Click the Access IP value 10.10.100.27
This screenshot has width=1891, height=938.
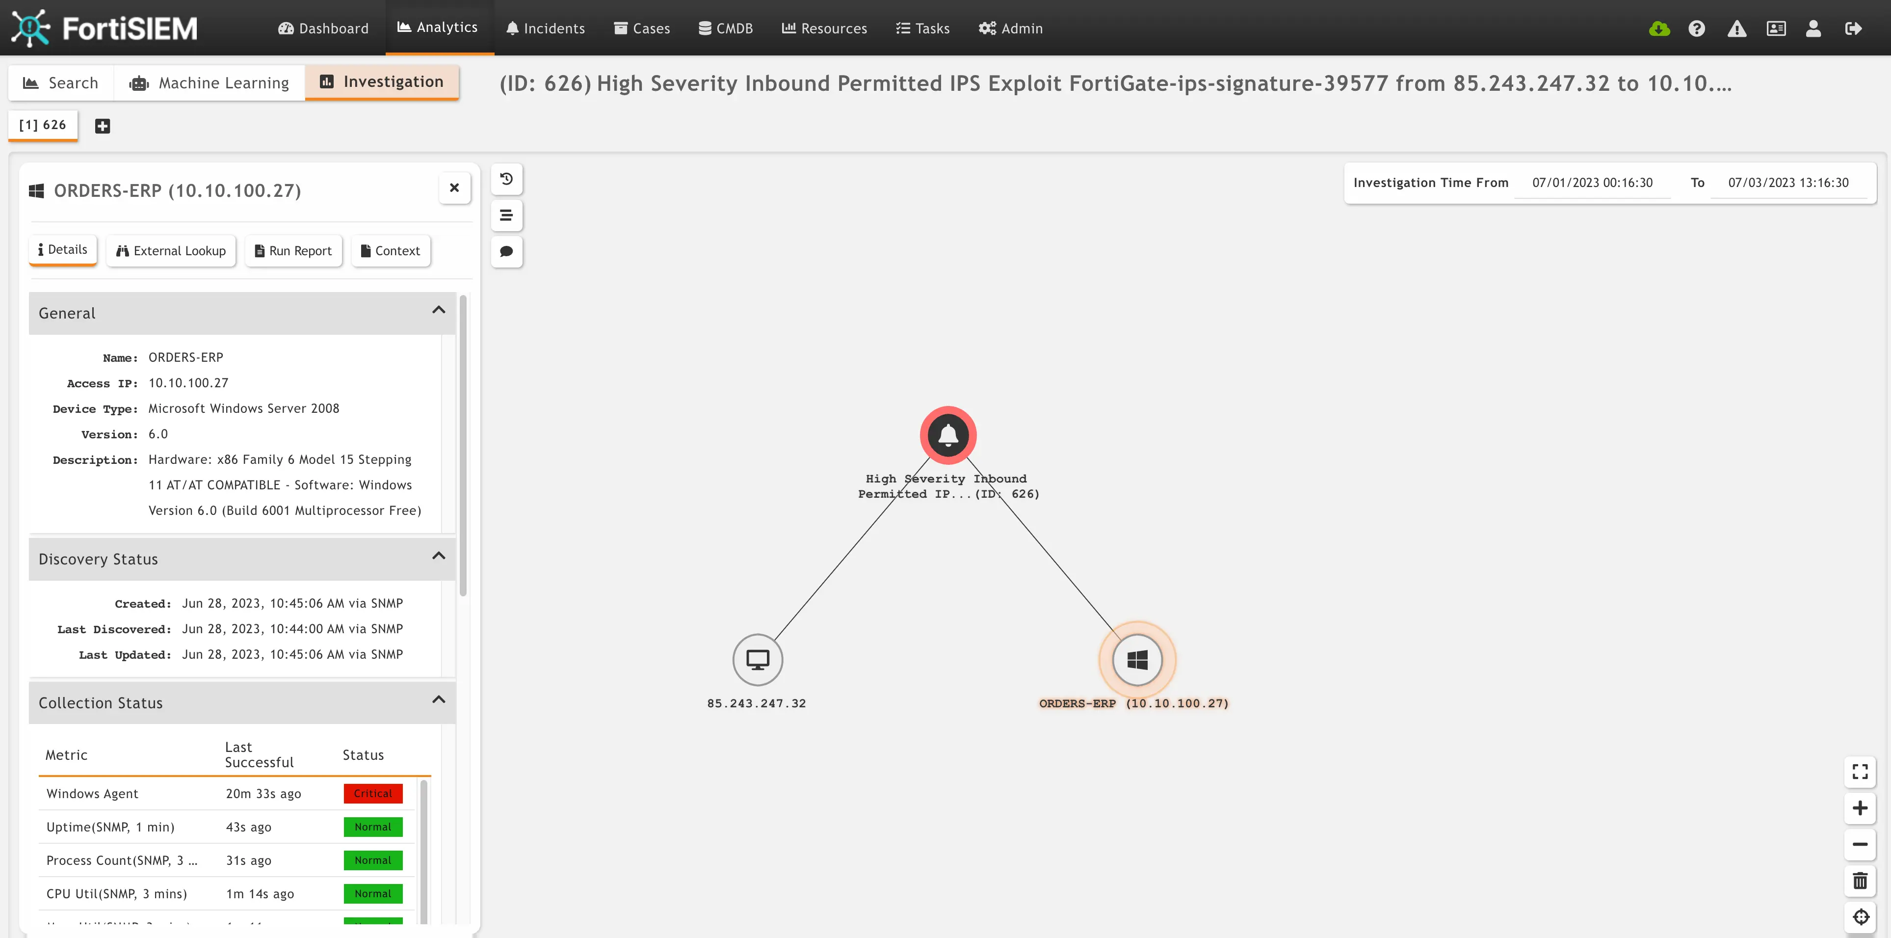pos(189,383)
